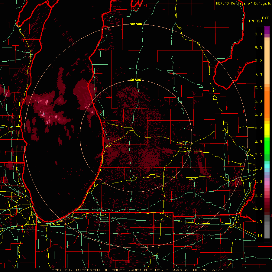Select the 0.2 scale value

click(258, 195)
